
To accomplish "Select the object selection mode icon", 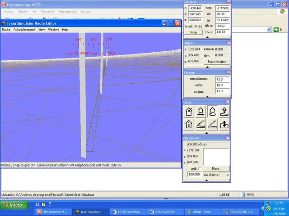I will (189, 111).
